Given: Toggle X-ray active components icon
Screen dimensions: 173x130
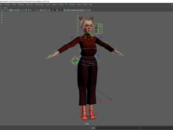Looking at the screenshot, I should (x=43, y=10).
